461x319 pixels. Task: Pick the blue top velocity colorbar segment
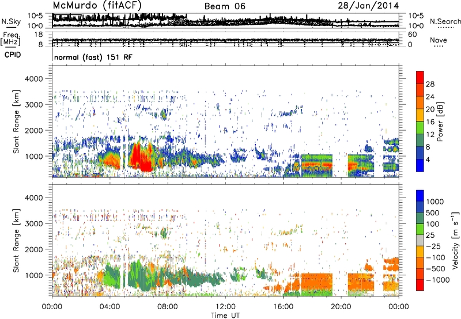(x=420, y=196)
